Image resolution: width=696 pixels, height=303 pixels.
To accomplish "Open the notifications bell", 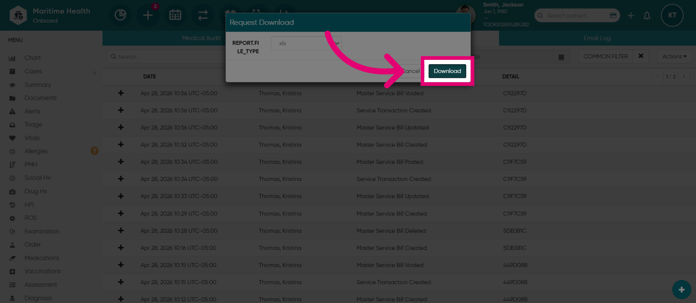I will coord(647,16).
